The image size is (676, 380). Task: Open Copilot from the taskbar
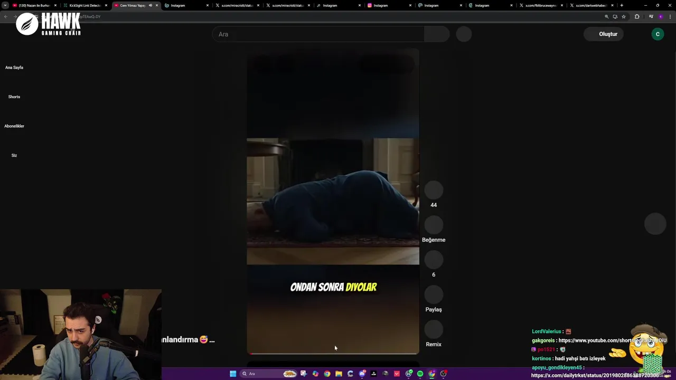coord(315,374)
